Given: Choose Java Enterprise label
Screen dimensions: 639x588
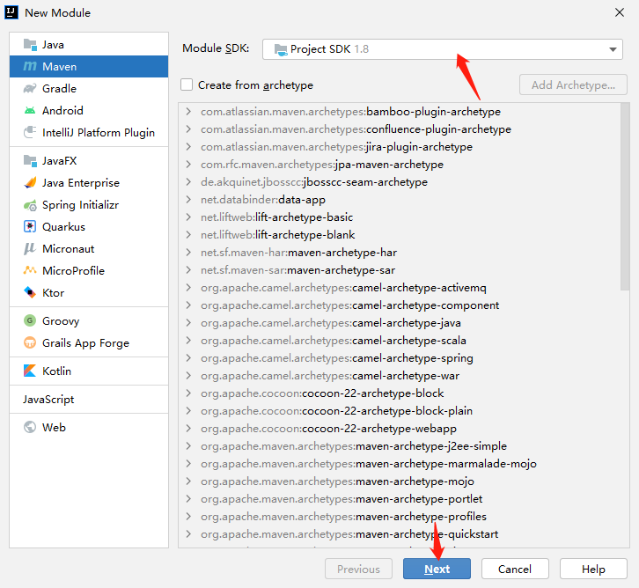Looking at the screenshot, I should (81, 183).
